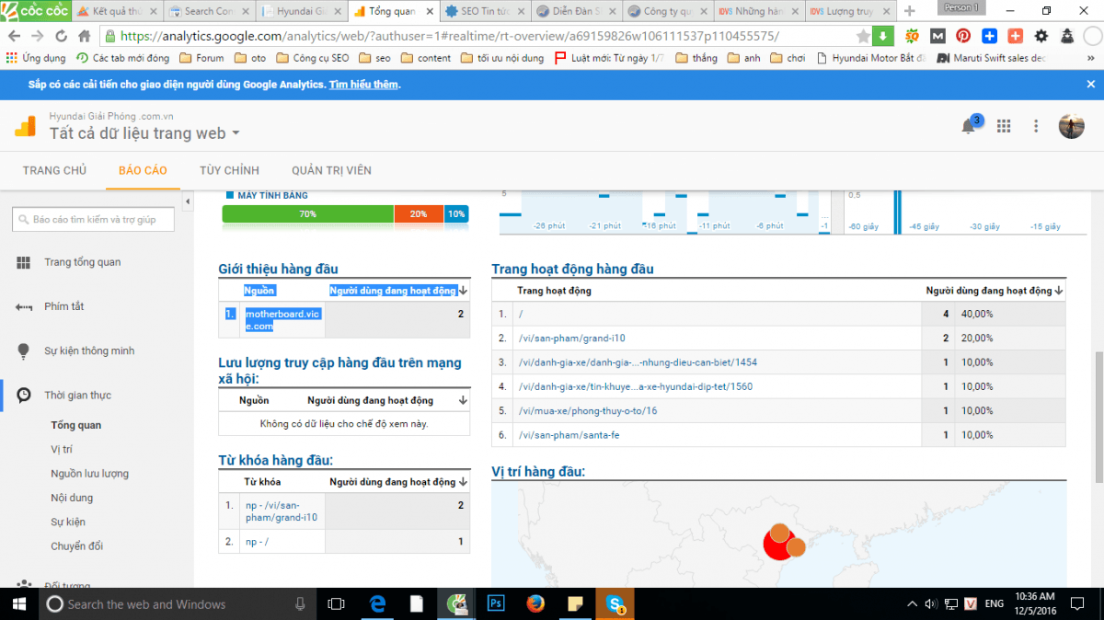Bookmark page with star icon
Viewport: 1104px width, 620px height.
tap(862, 36)
